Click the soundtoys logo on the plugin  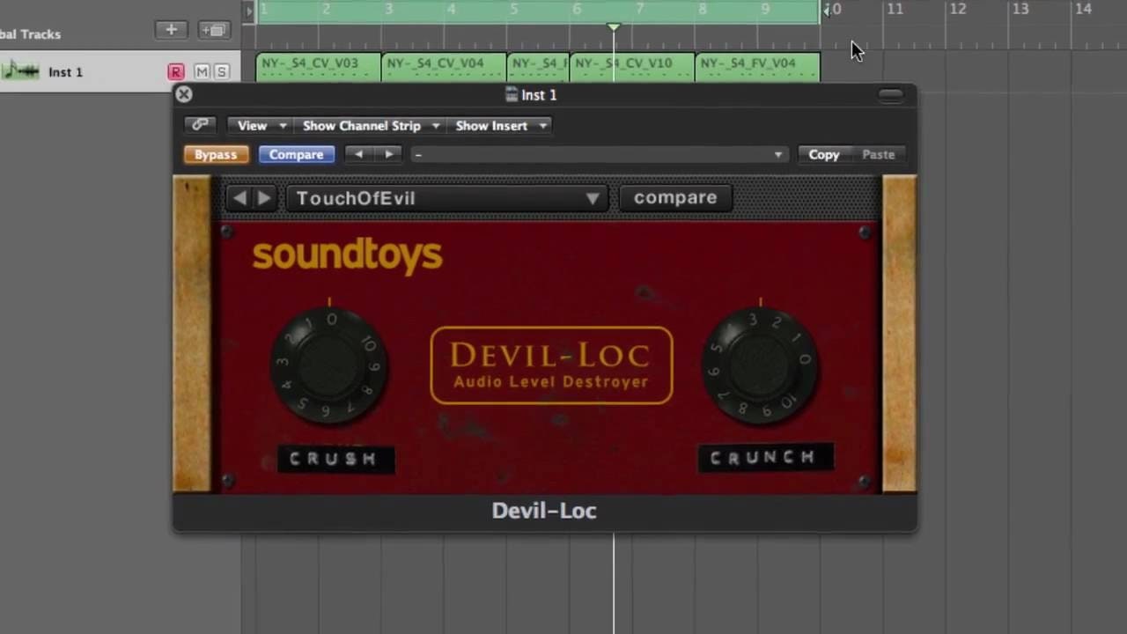pos(347,255)
